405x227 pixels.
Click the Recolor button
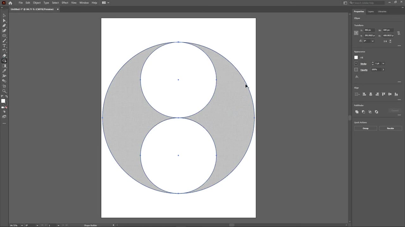[x=390, y=128]
